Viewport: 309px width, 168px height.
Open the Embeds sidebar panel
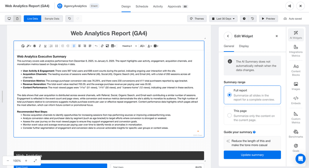(x=296, y=100)
